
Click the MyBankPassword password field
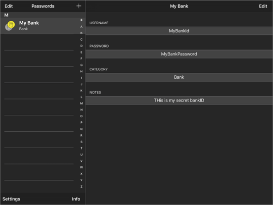coord(179,54)
